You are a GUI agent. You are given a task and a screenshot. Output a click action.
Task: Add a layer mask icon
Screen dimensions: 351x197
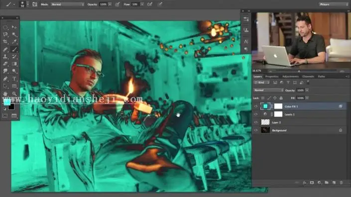coord(312,183)
